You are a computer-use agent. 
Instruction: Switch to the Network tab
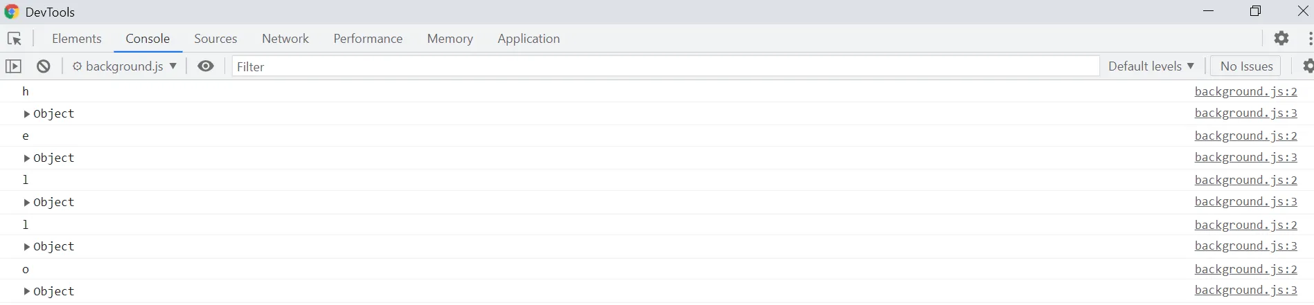tap(285, 39)
